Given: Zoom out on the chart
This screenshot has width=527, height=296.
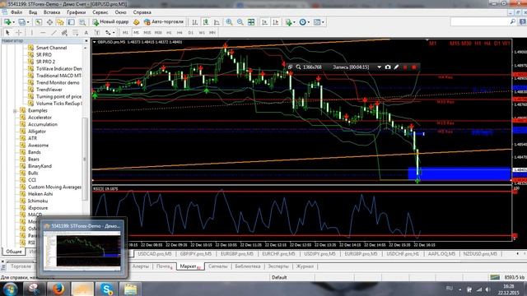Looking at the screenshot, I should click(x=240, y=22).
